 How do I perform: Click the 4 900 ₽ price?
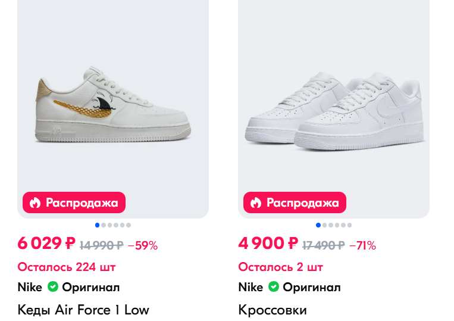click(x=268, y=244)
